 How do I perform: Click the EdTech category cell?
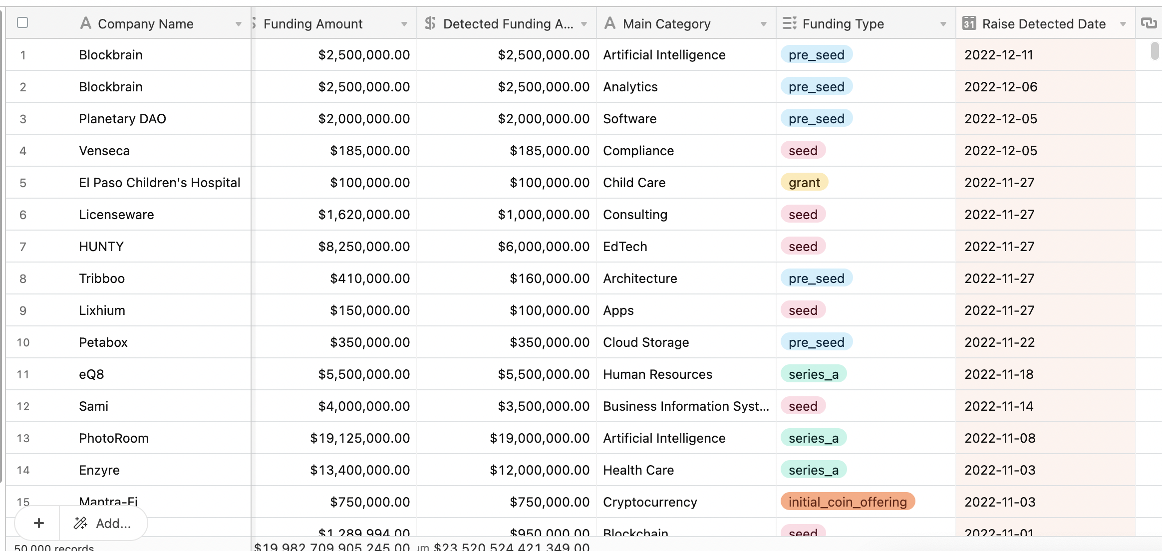tap(686, 247)
